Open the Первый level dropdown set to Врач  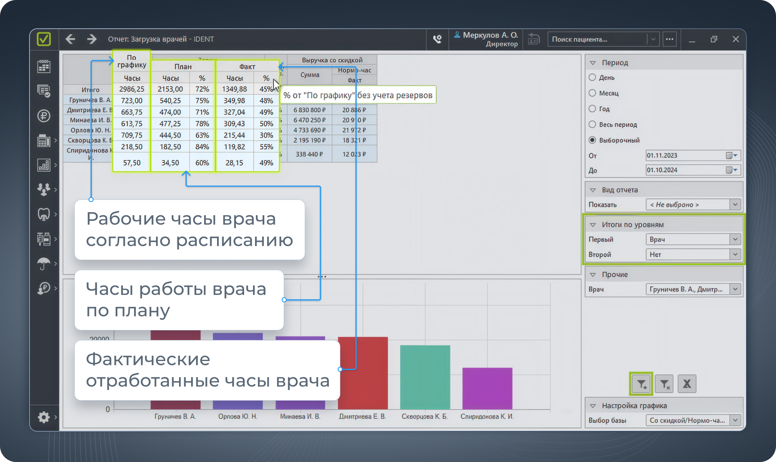pyautogui.click(x=693, y=239)
